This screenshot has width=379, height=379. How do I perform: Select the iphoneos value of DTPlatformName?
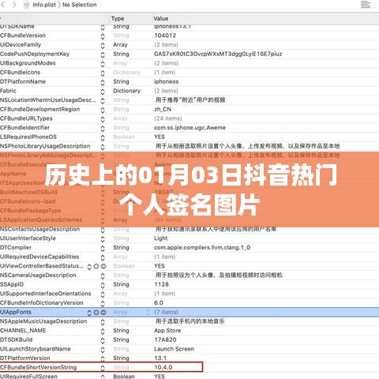tap(167, 81)
